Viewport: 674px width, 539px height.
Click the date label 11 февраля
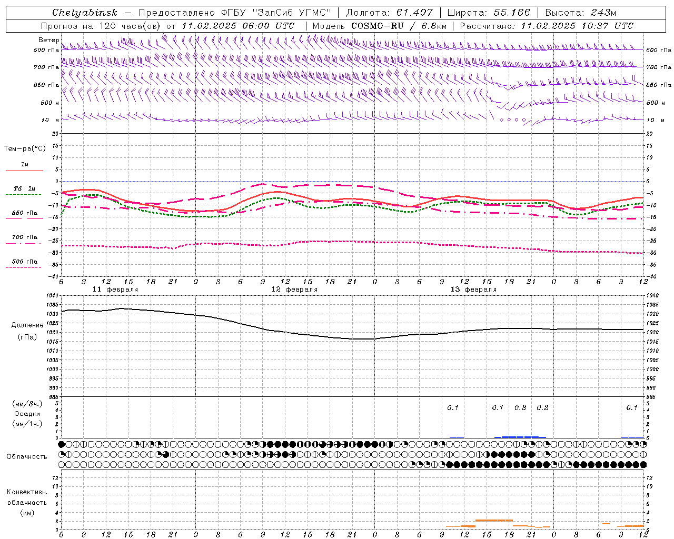pyautogui.click(x=115, y=290)
